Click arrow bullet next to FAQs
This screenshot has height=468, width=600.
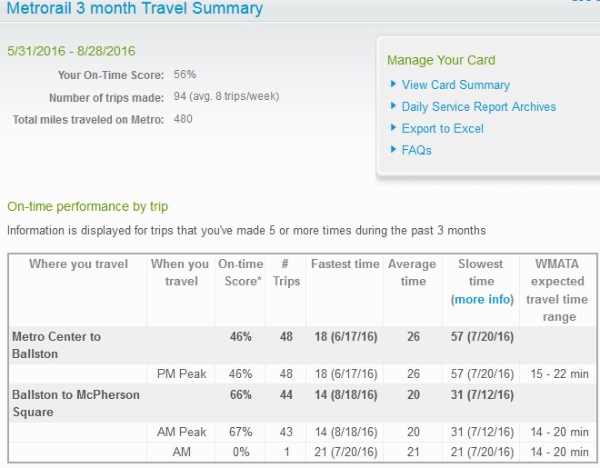tap(394, 150)
